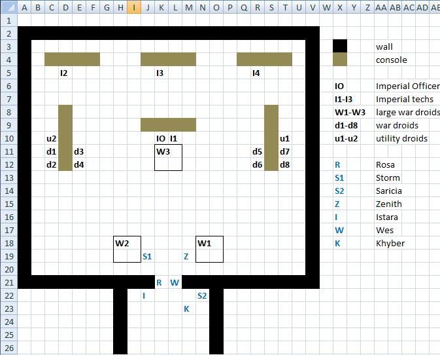The image size is (440, 355).
Task: Select row 1 header
Action: pos(8,20)
